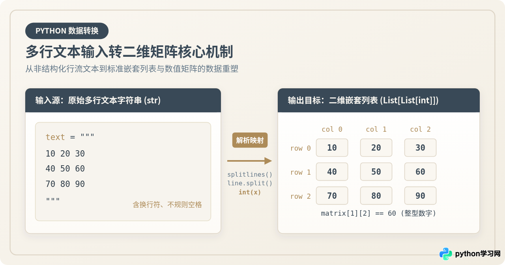Click the note 含换行符、不规则空格
505x265 pixels.
point(167,205)
